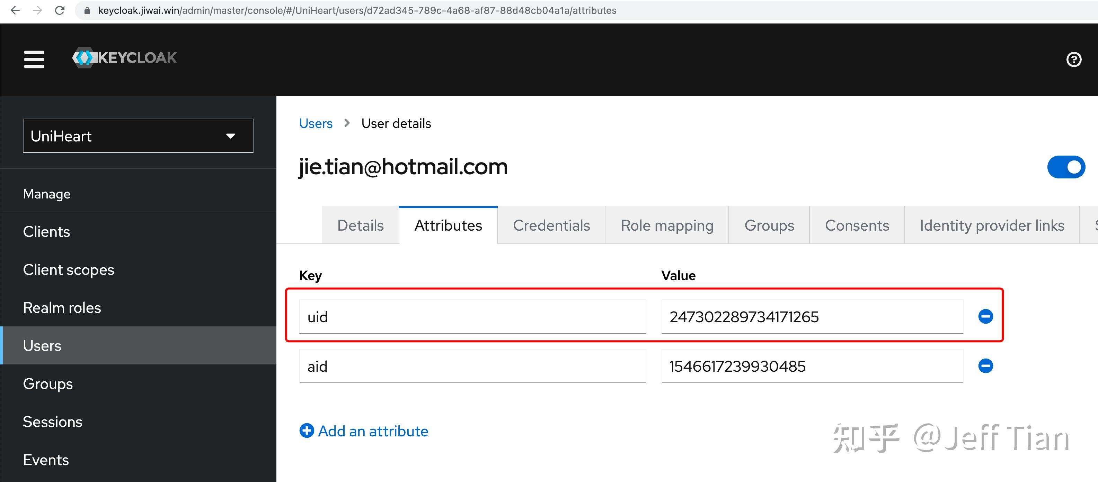Open the Role mapping tab
Viewport: 1098px width, 482px height.
click(667, 225)
